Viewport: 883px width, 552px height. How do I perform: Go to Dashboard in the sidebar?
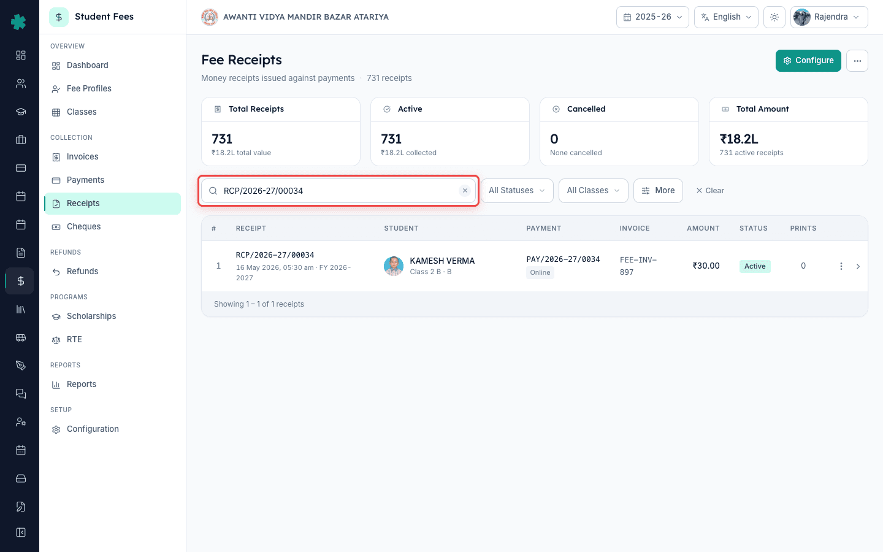point(113,66)
